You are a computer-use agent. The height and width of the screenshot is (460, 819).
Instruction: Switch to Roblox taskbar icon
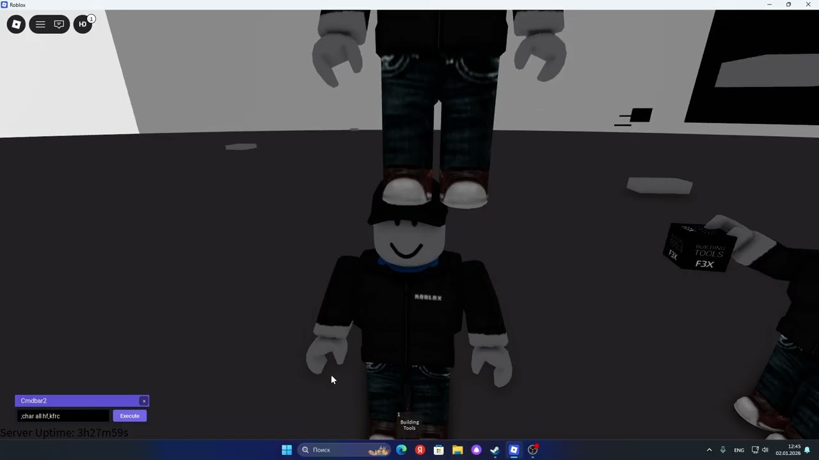514,450
